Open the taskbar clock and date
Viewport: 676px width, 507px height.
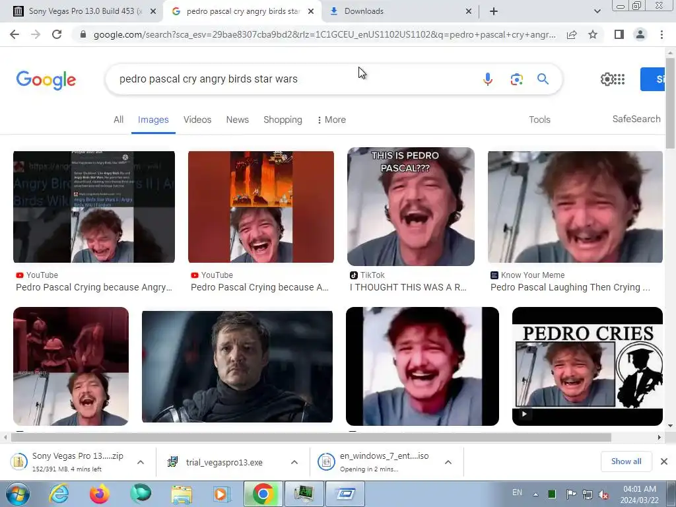point(640,494)
